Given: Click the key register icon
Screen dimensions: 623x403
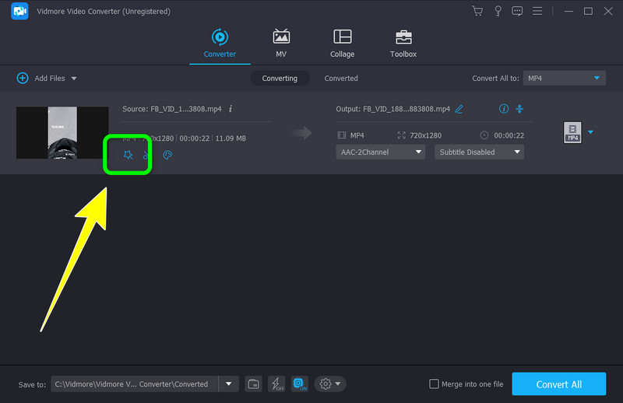Looking at the screenshot, I should [498, 11].
